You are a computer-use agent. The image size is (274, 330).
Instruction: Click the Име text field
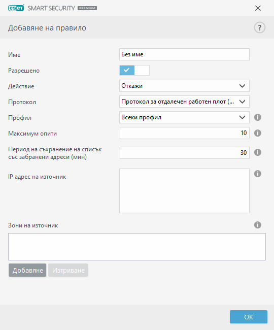pyautogui.click(x=184, y=54)
